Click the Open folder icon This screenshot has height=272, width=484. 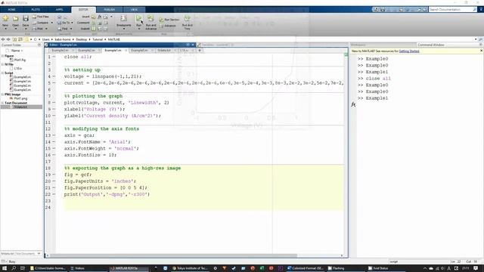(15, 18)
